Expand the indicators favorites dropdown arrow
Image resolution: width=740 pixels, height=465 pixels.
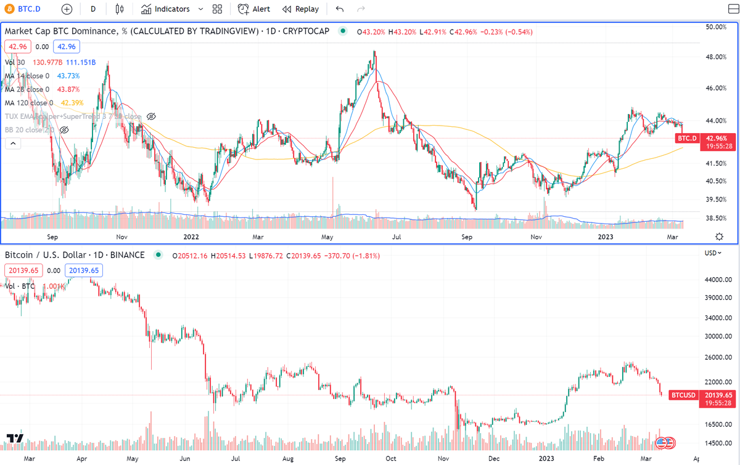(x=201, y=9)
